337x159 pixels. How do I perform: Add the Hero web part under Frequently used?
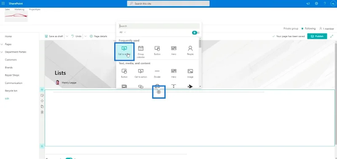(x=174, y=51)
